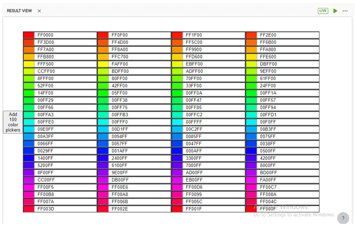Click inside the FF3D00 hex field
355x229 pixels.
pos(66,42)
